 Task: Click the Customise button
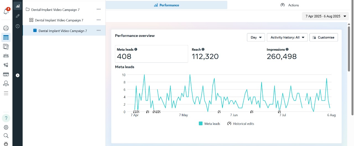(x=323, y=38)
